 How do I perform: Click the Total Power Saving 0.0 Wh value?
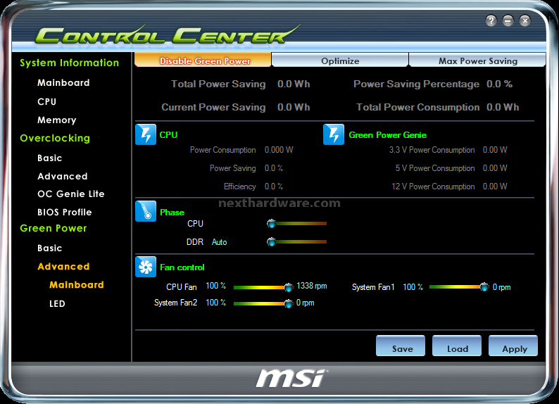294,84
